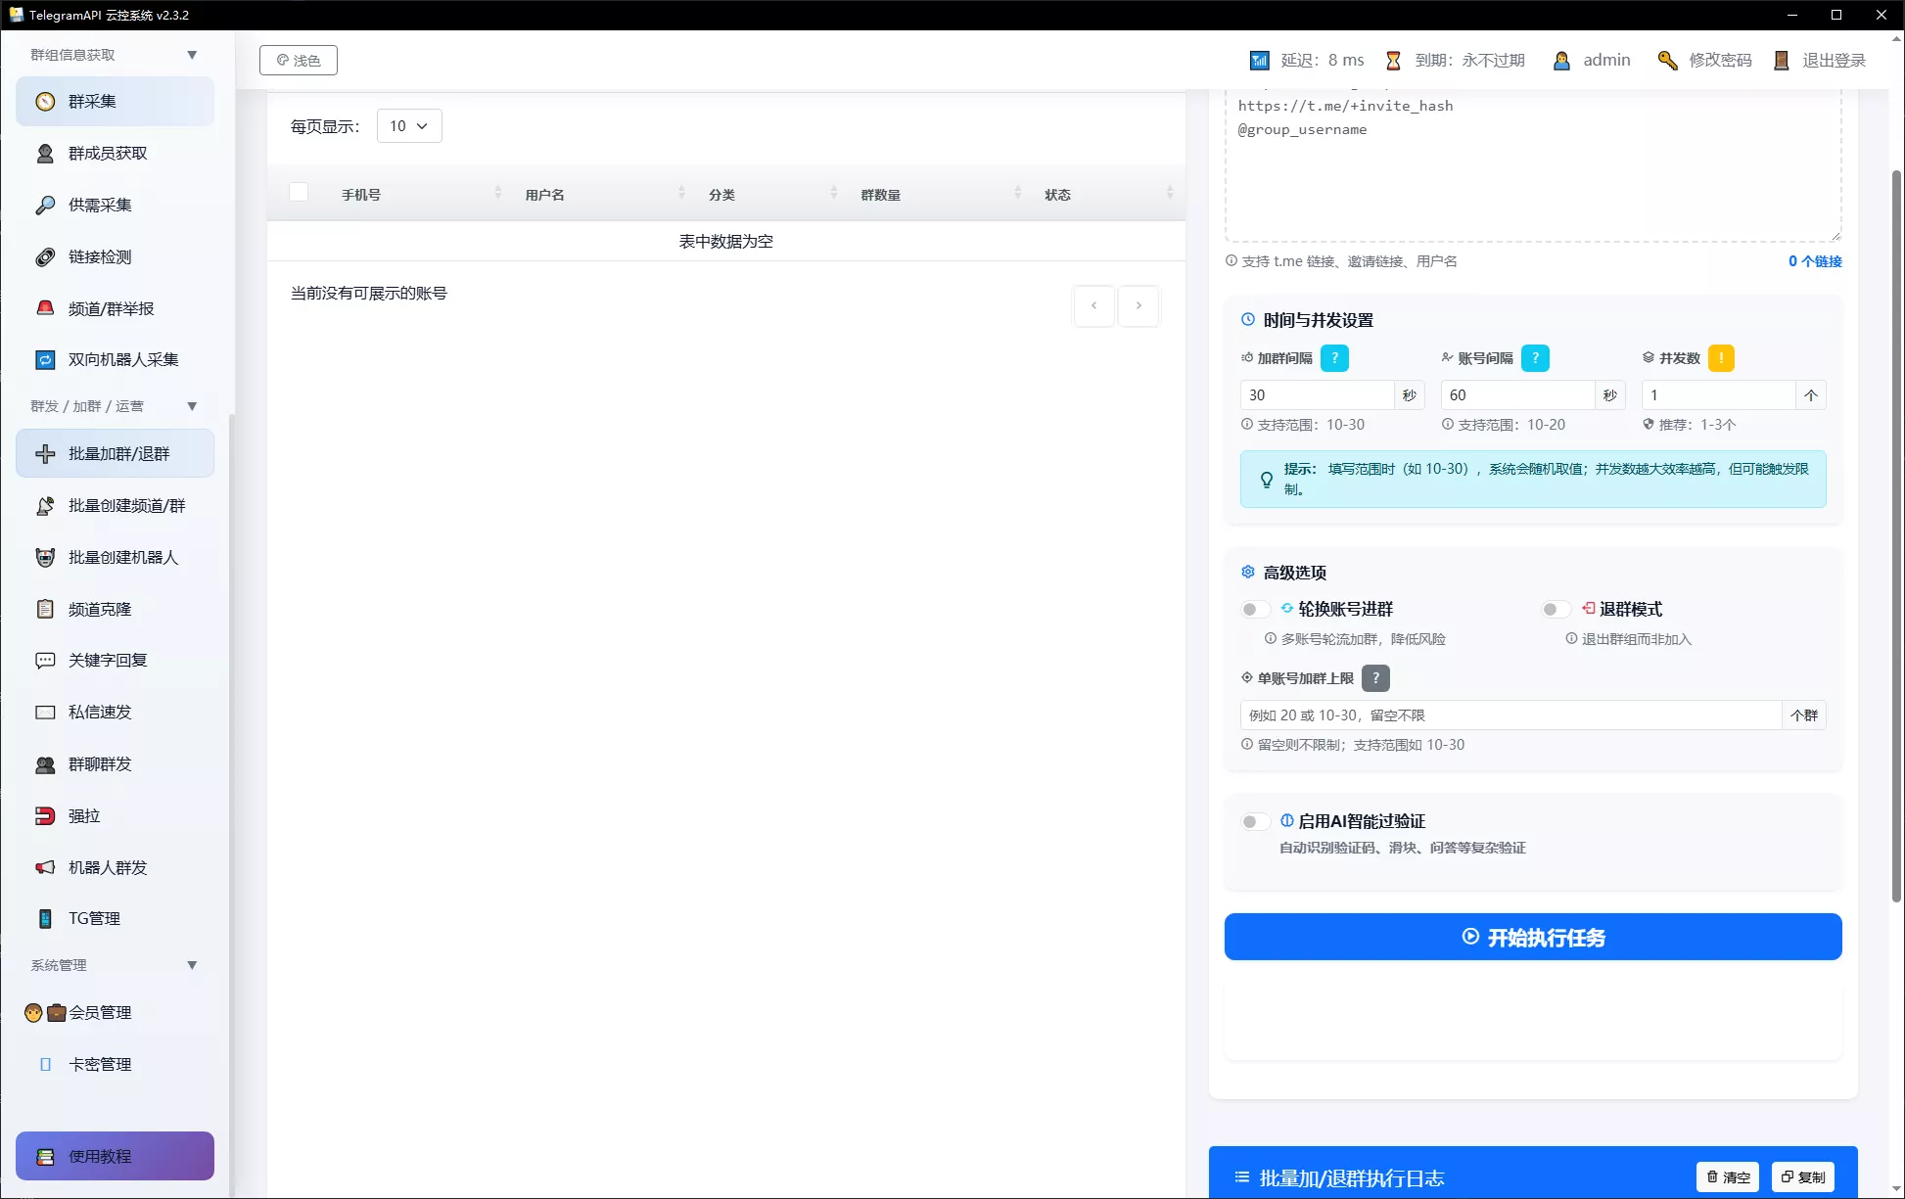This screenshot has width=1905, height=1199.
Task: Click 开始执行任务 to start
Action: 1533,937
